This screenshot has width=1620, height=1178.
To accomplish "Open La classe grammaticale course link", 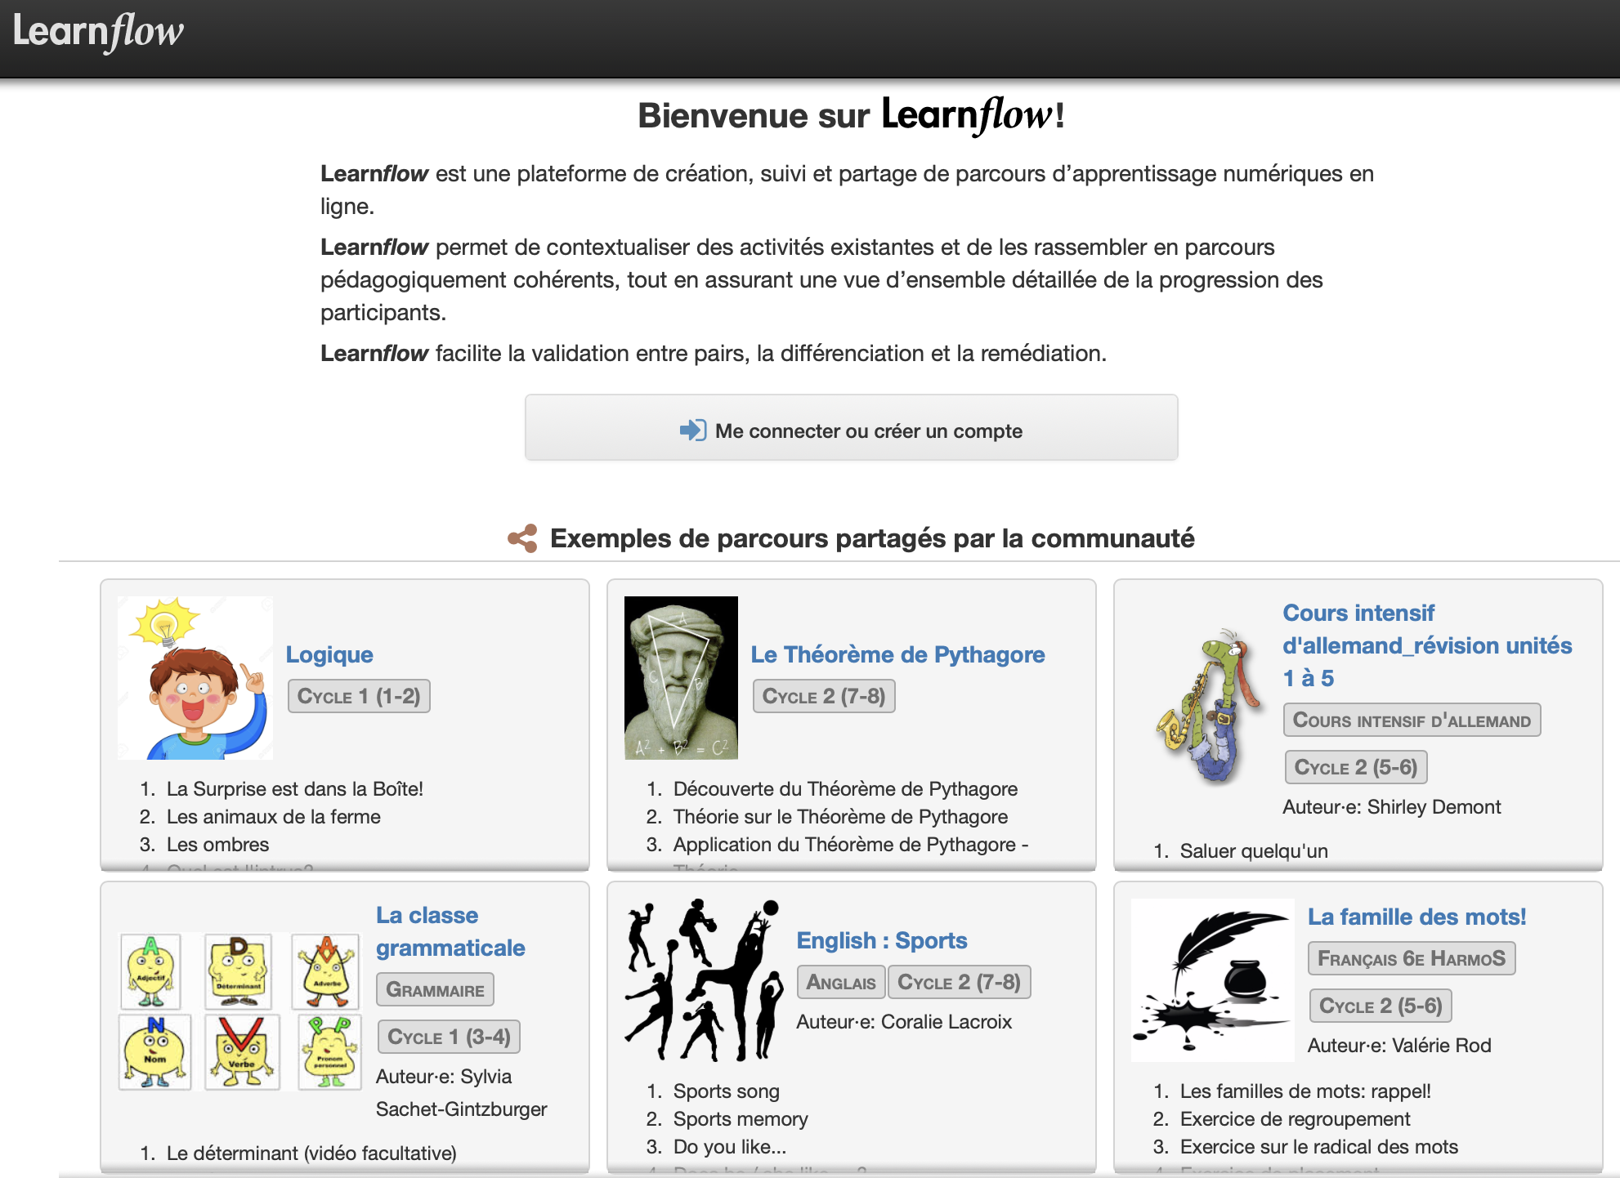I will point(450,931).
